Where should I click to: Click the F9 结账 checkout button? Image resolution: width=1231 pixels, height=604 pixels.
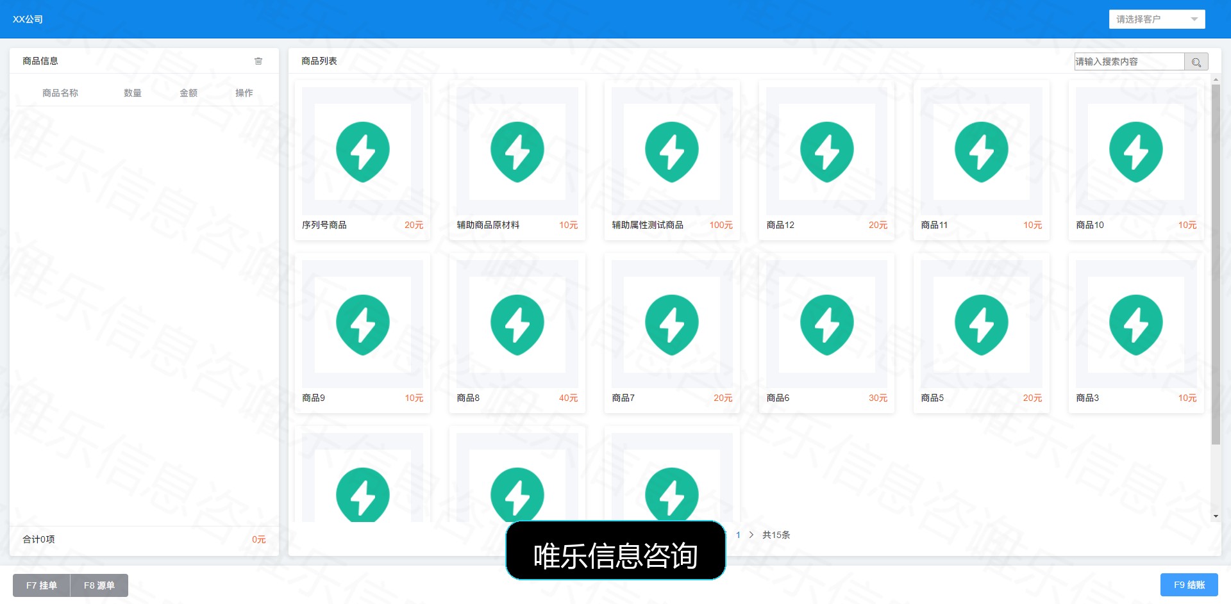[x=1189, y=585]
